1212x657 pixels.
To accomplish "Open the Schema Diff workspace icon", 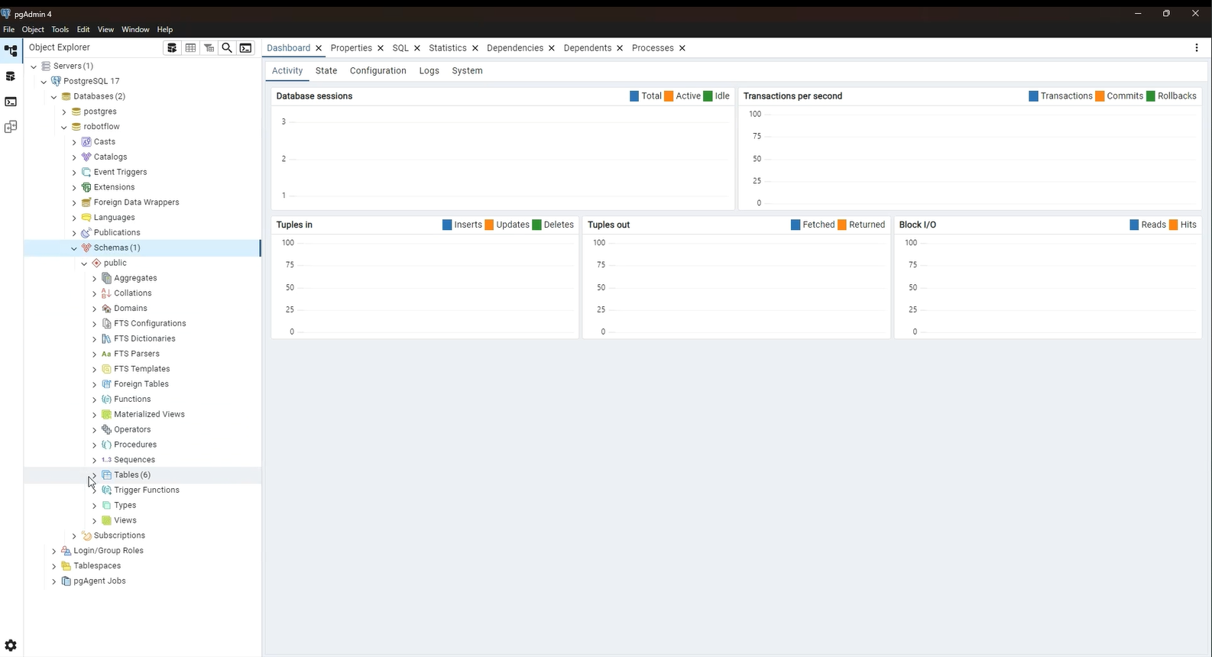I will click(x=11, y=127).
